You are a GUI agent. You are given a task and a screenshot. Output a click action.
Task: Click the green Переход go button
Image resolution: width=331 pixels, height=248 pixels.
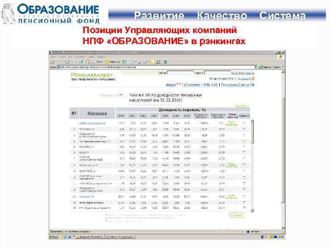265,67
